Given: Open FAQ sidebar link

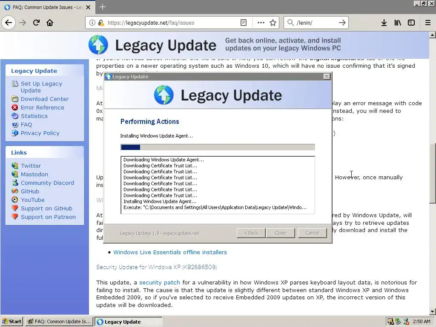Looking at the screenshot, I should click(x=26, y=125).
